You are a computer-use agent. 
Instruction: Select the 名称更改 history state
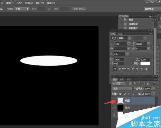click(x=133, y=28)
